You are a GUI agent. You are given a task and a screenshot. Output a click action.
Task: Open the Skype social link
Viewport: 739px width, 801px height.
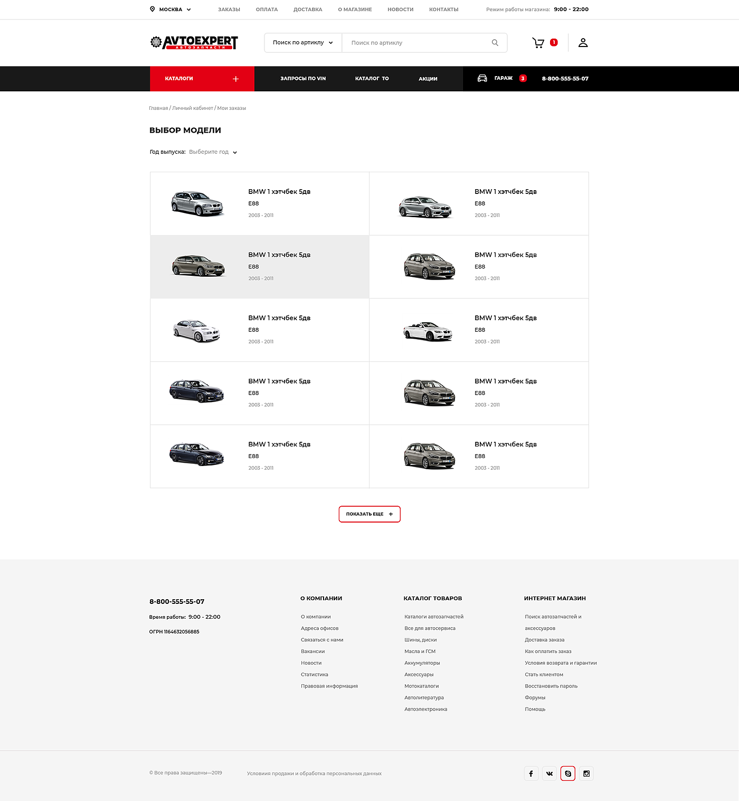tap(568, 774)
